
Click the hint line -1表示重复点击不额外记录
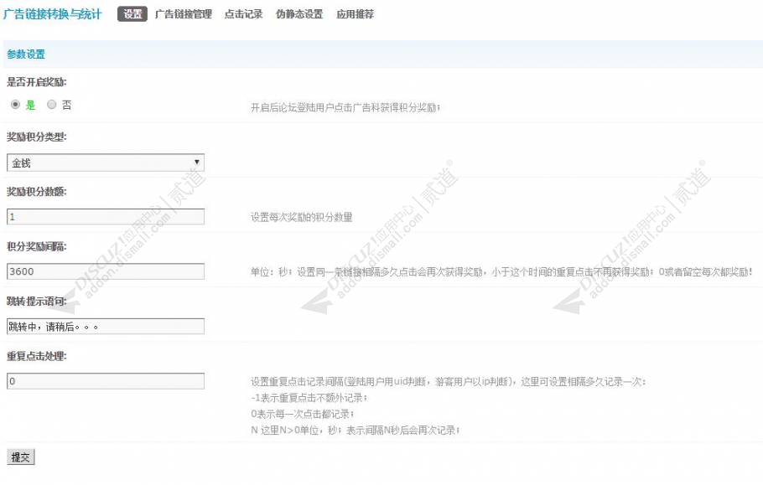tap(309, 398)
